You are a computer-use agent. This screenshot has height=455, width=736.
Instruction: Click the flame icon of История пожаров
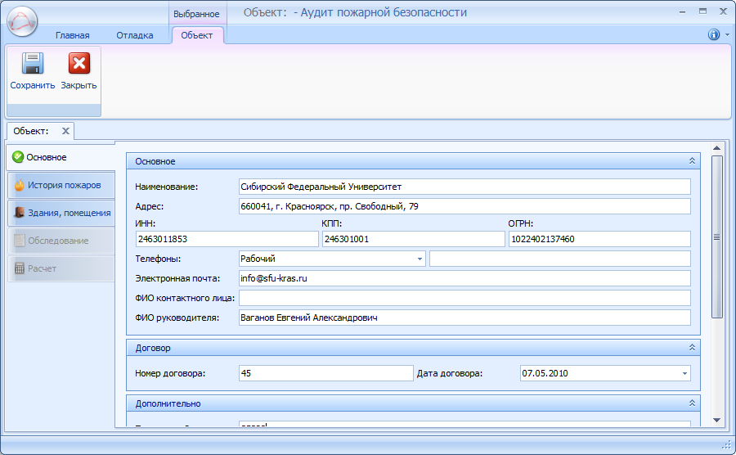(x=20, y=185)
